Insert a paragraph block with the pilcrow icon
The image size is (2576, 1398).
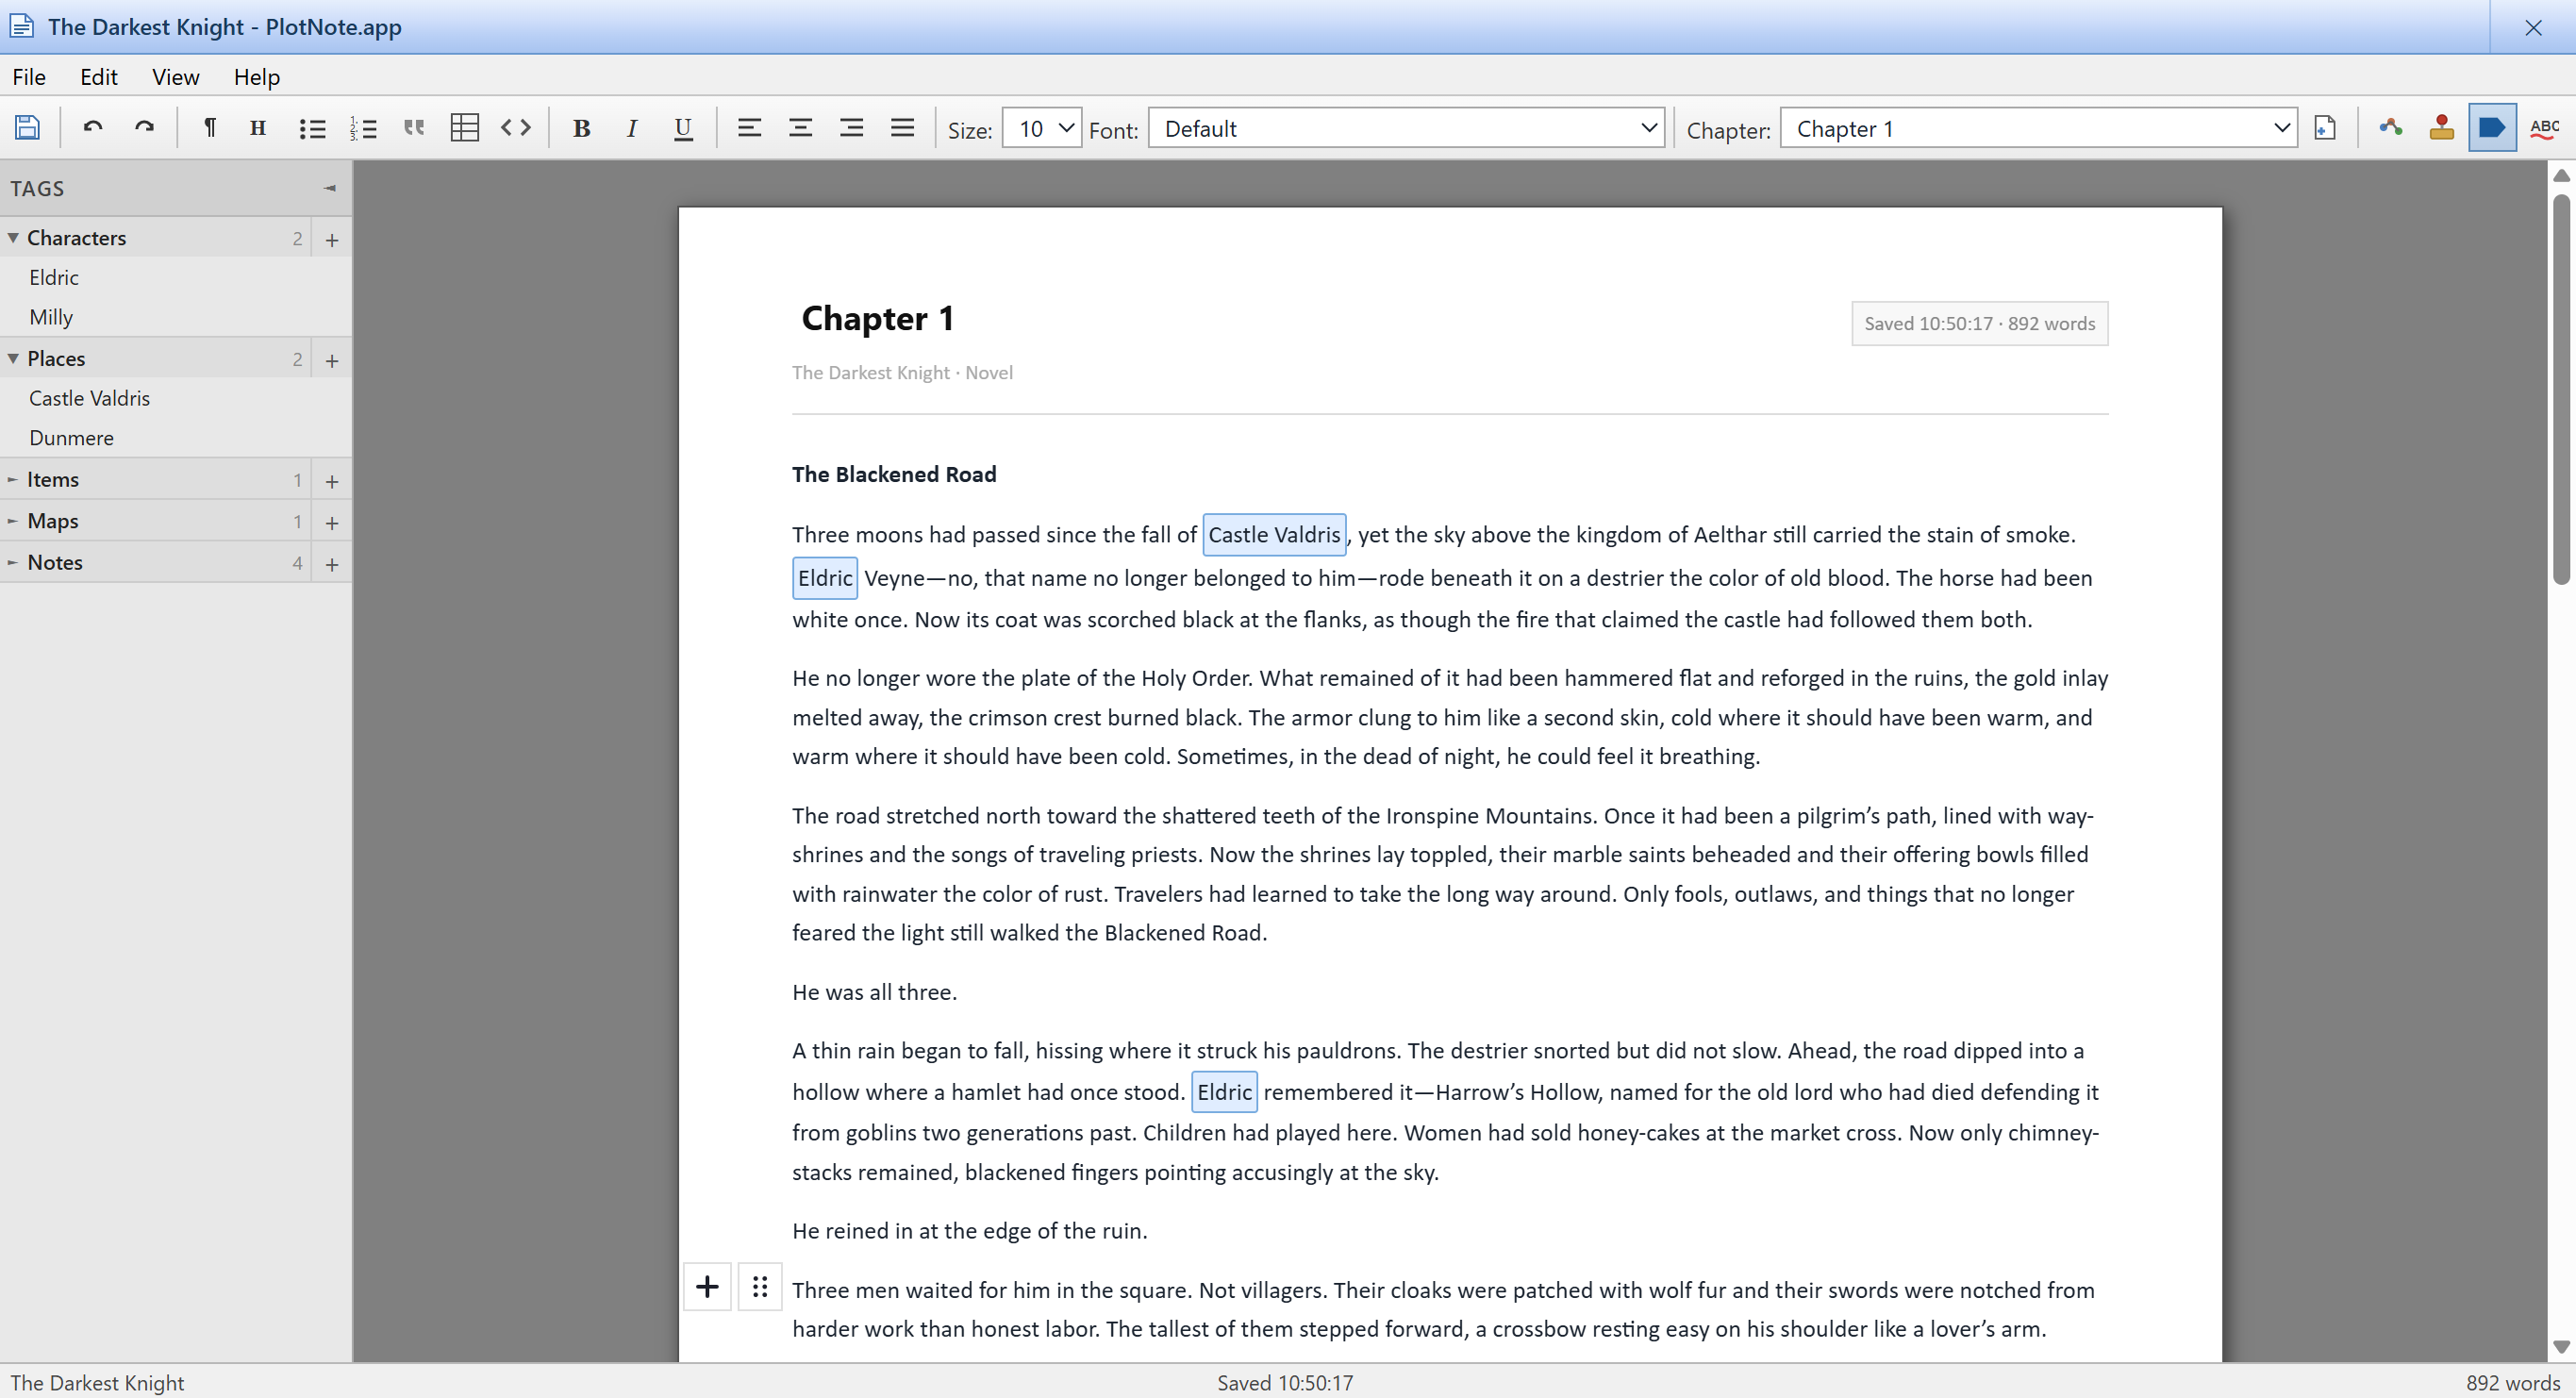click(209, 128)
